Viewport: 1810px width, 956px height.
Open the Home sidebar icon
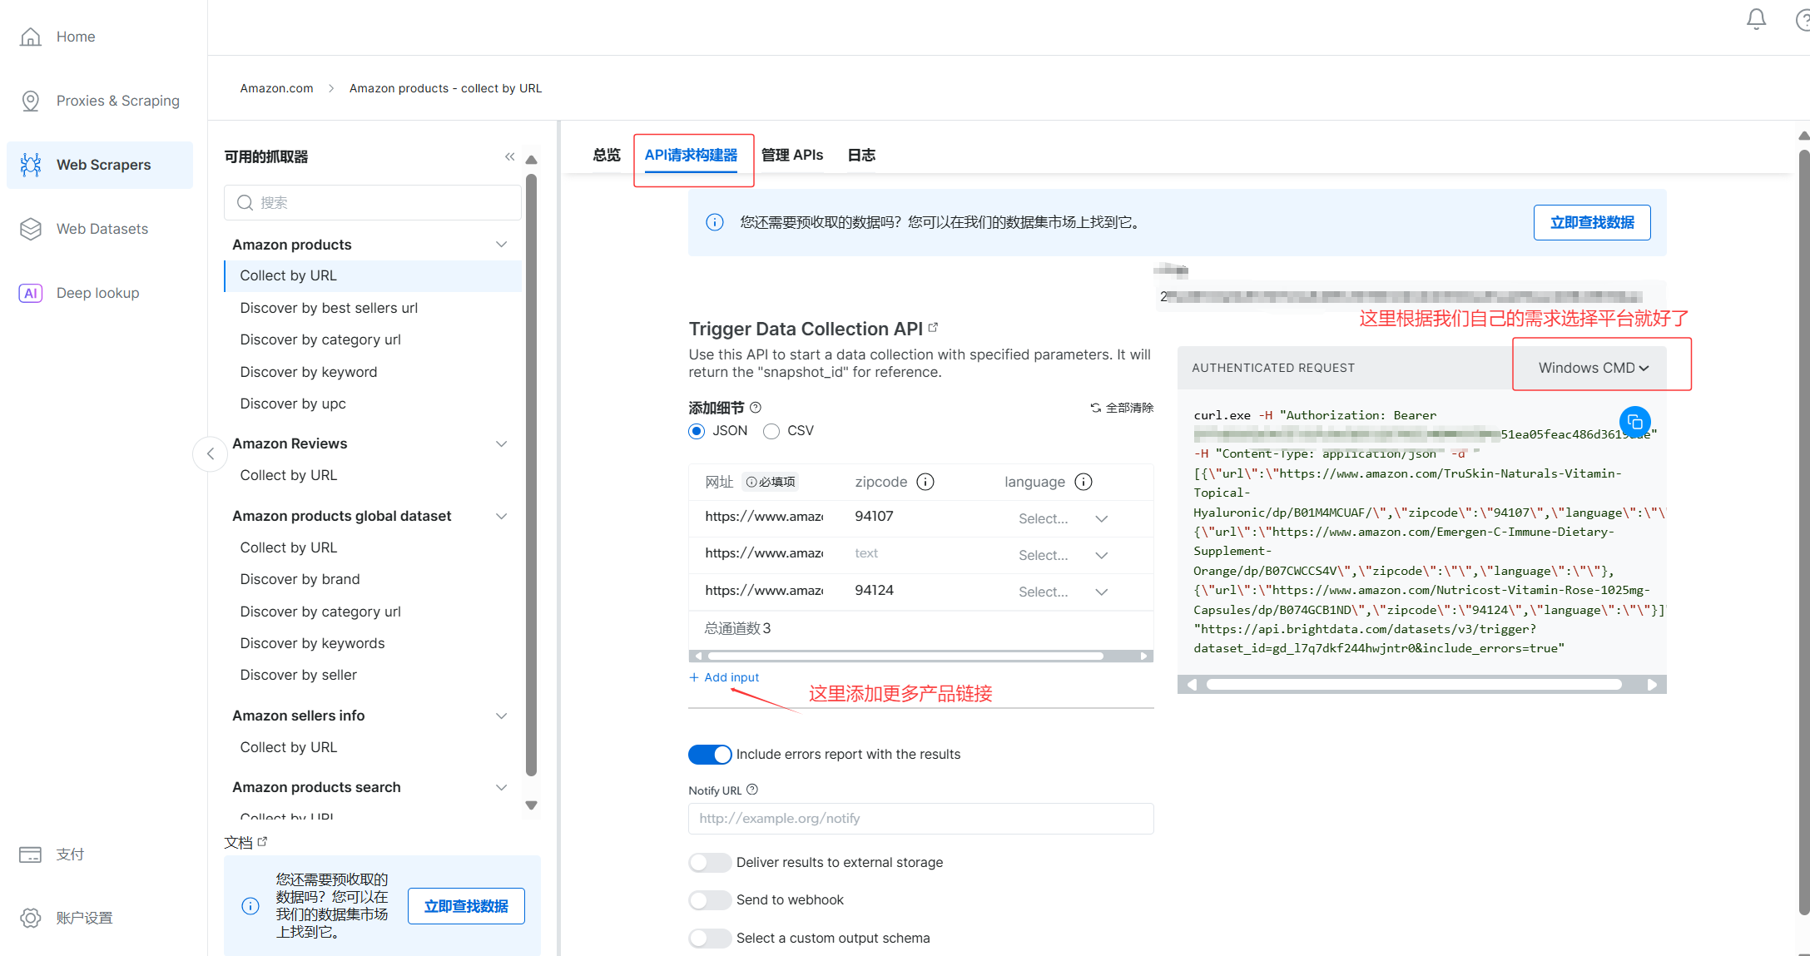tap(31, 37)
